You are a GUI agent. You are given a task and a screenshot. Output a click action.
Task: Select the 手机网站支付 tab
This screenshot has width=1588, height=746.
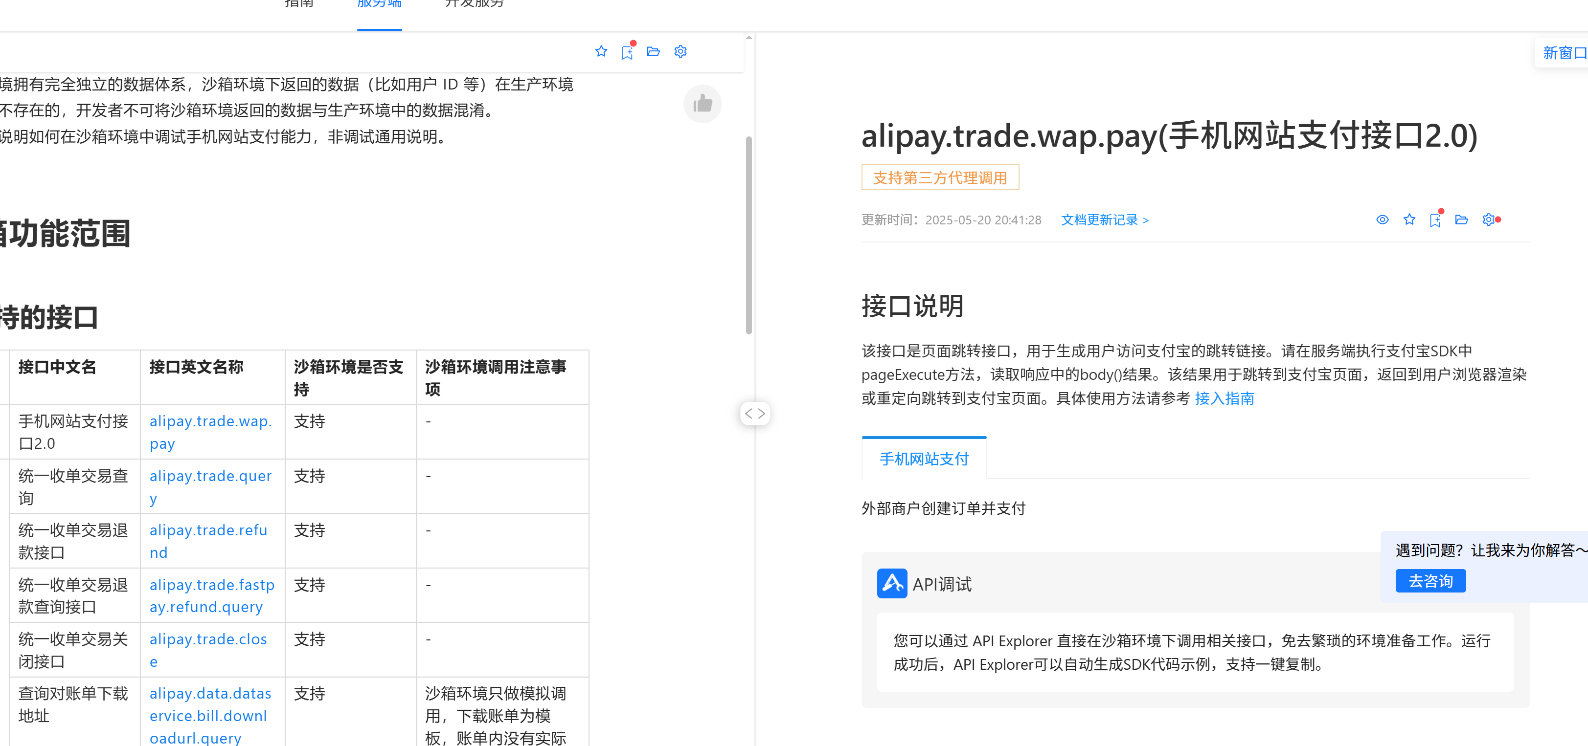click(924, 459)
